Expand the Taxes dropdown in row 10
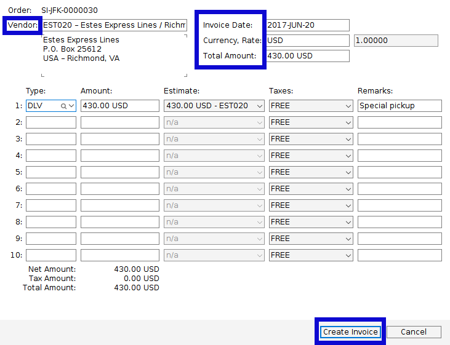Viewport: 450px width, 345px height. [x=311, y=255]
